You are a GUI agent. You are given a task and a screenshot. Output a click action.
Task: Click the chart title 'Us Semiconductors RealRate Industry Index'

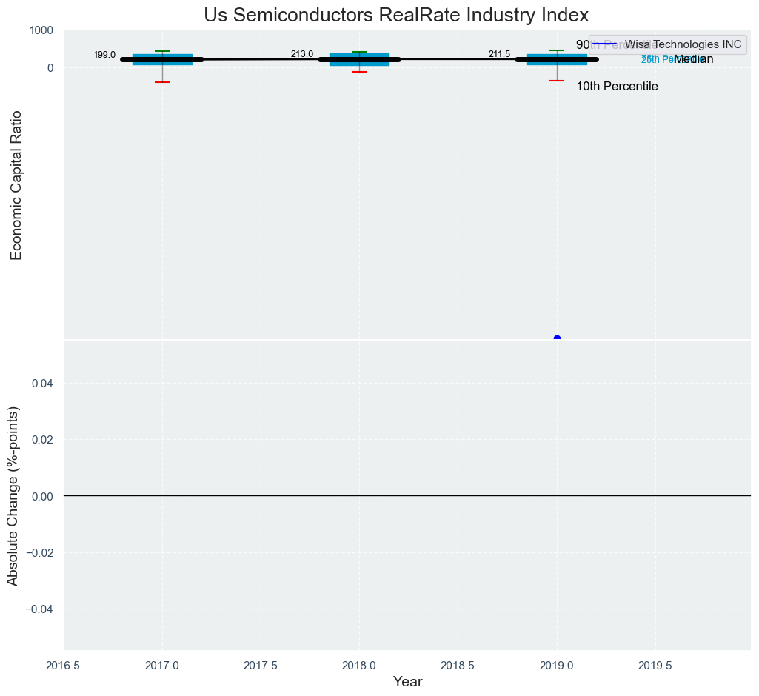396,15
